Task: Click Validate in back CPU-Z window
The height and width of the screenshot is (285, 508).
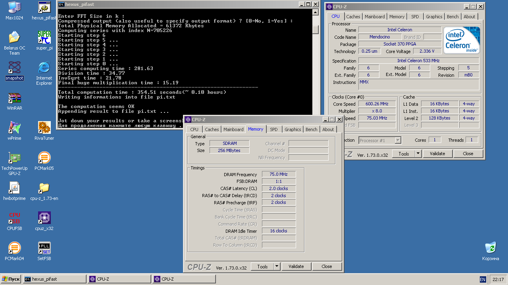Action: [437, 154]
